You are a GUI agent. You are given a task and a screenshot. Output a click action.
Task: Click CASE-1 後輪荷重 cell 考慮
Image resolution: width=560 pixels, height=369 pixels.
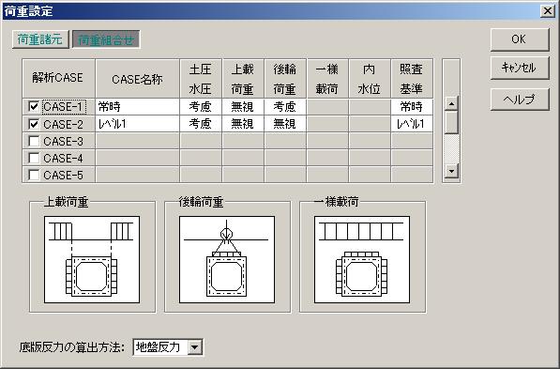click(284, 107)
